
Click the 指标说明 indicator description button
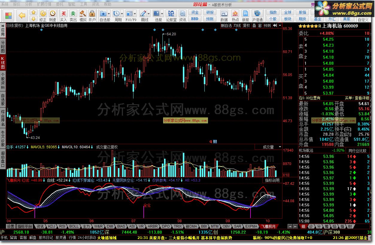point(272,180)
